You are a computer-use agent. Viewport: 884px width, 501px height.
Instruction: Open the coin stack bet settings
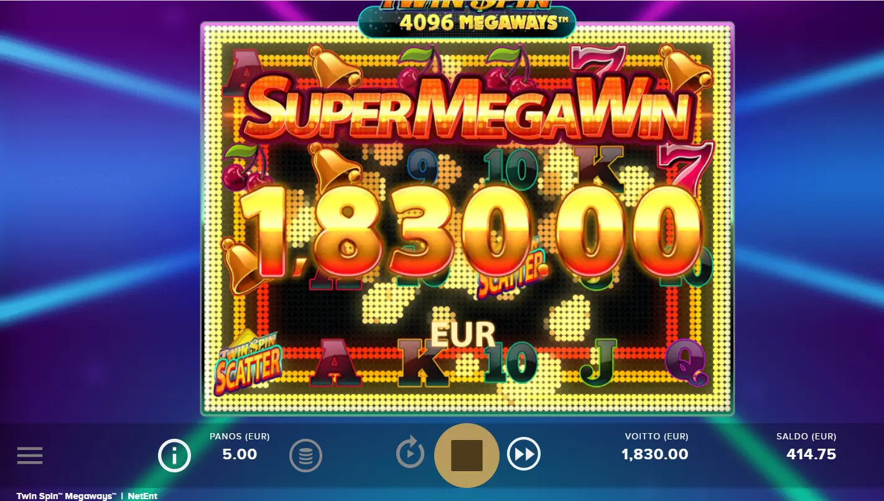(x=305, y=456)
